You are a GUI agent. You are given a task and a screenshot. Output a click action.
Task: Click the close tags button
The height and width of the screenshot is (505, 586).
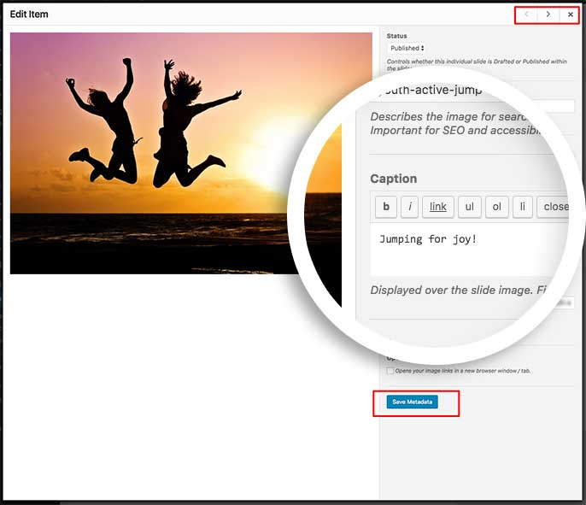click(554, 207)
